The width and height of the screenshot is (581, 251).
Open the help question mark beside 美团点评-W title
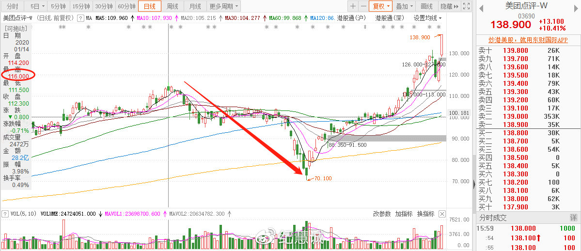[79, 18]
